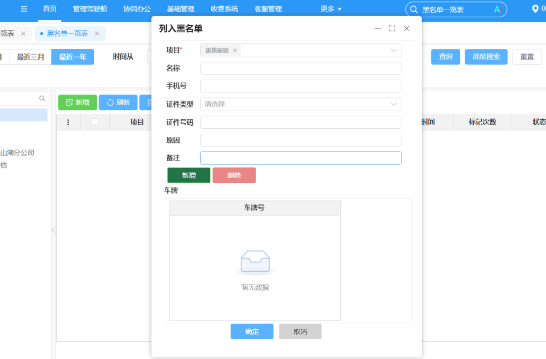Select the 最近一年 time filter
Image resolution: width=546 pixels, height=359 pixels.
pos(72,57)
